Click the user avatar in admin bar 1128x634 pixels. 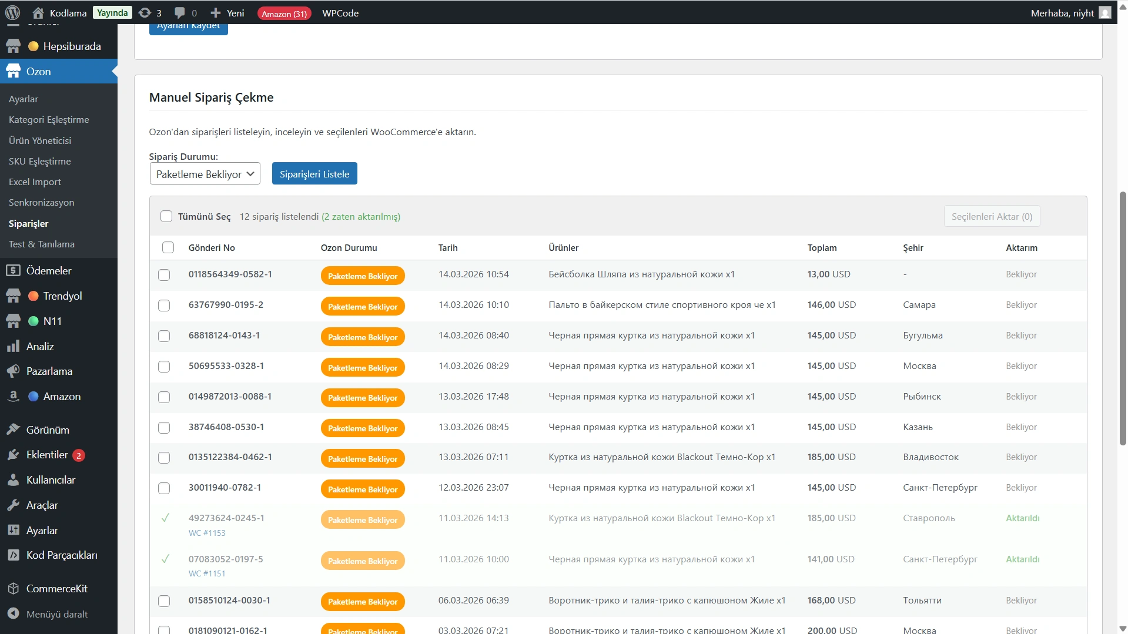(1105, 12)
